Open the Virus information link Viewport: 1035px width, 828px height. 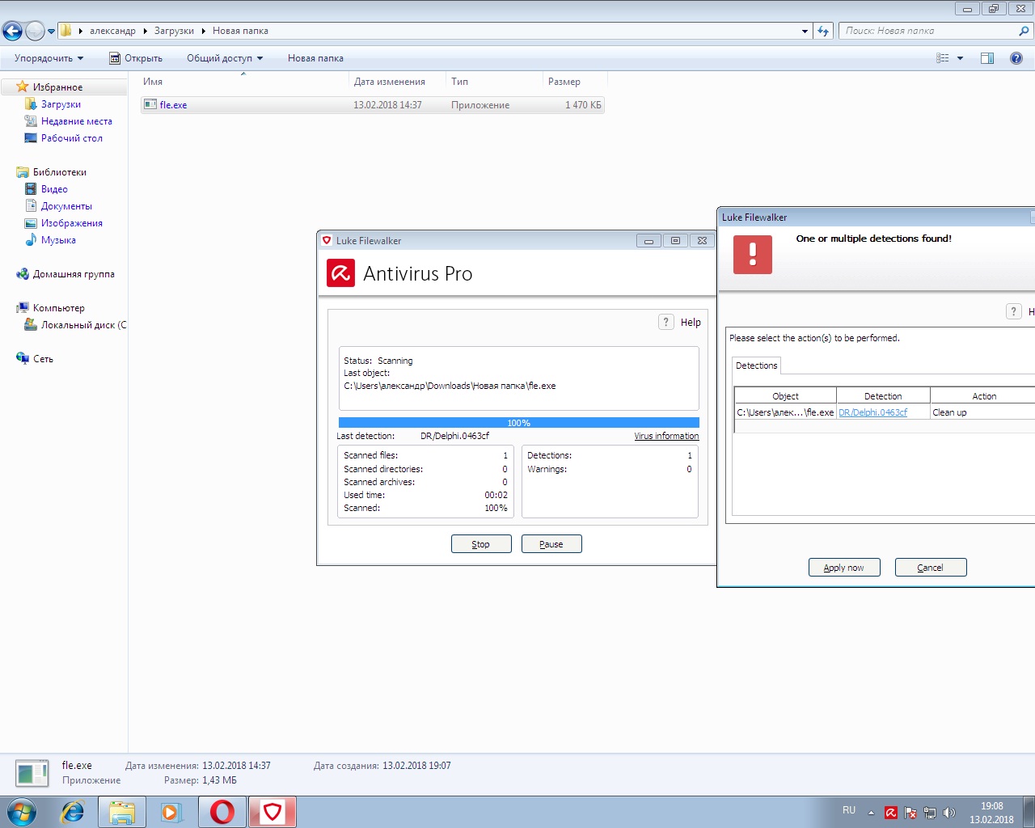(666, 436)
